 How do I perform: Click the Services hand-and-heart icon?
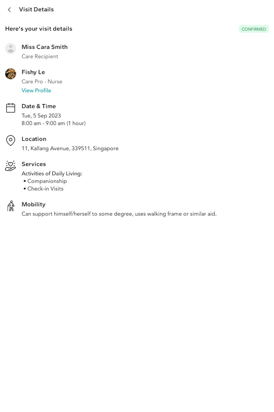[x=10, y=166]
